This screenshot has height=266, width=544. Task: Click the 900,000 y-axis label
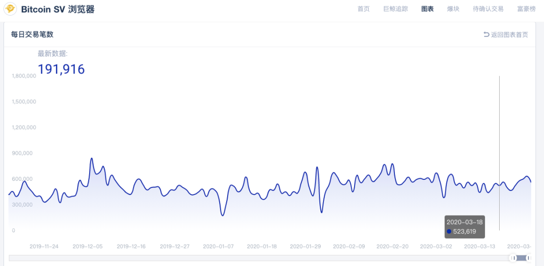[x=22, y=153]
